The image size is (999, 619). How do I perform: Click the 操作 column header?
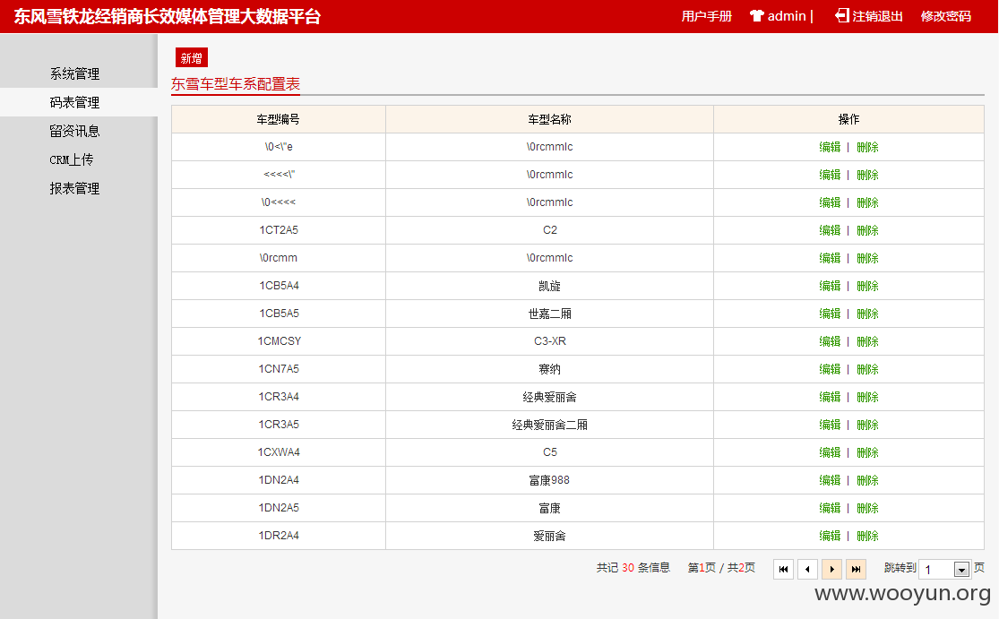pyautogui.click(x=848, y=119)
